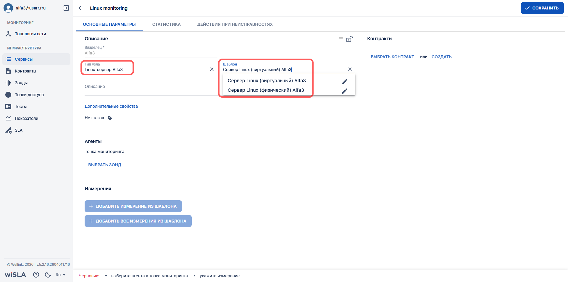The image size is (568, 282).
Task: Click the description lines icon beside the lock
Action: pos(341,39)
